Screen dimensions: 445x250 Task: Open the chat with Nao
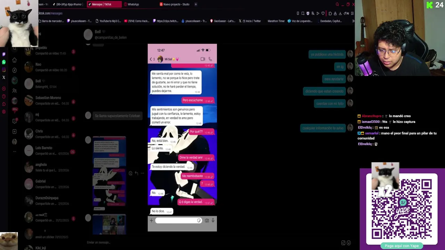50,67
